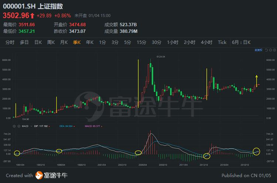Select the 15分 interval tab
277x183 pixels.
tap(141, 42)
